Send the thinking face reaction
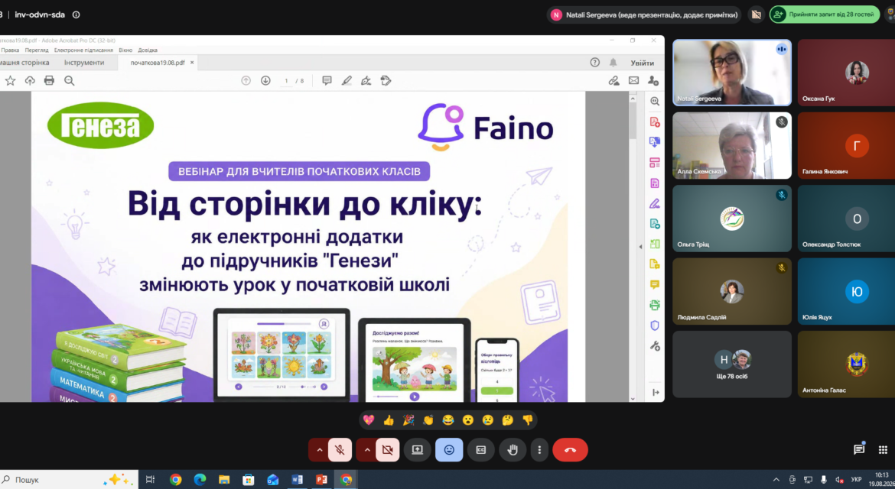 [507, 420]
